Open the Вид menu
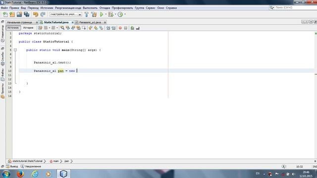 (23, 8)
